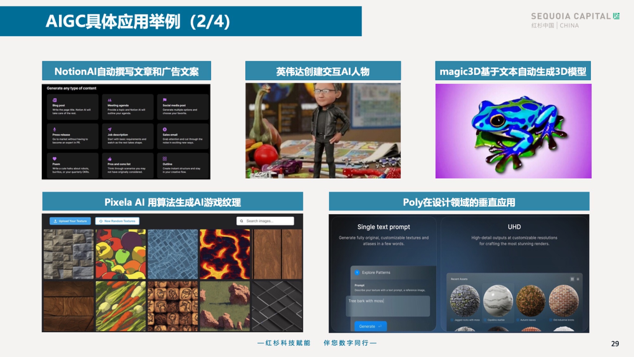The image size is (634, 357).
Task: Click the Outline grid icon
Action: coord(165,159)
